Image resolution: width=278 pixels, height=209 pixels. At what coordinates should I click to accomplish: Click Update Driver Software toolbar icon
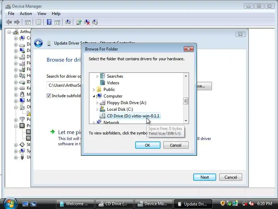tap(79, 22)
